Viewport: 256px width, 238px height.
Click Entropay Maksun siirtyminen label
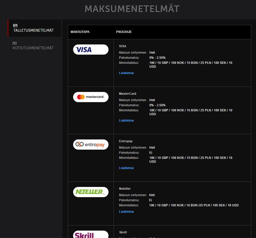(x=133, y=148)
